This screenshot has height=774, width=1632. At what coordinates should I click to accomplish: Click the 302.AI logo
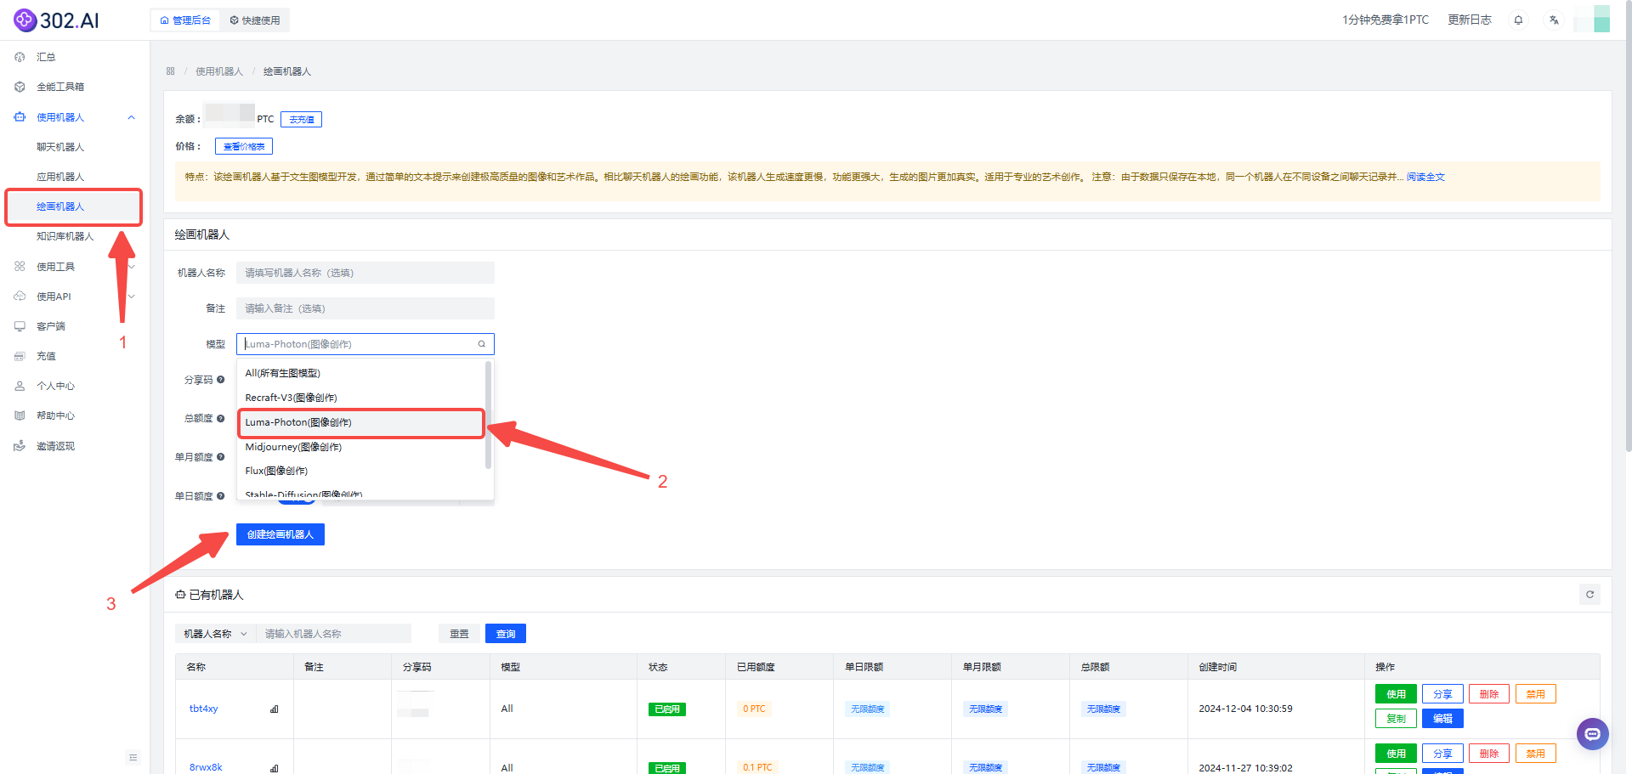point(56,20)
